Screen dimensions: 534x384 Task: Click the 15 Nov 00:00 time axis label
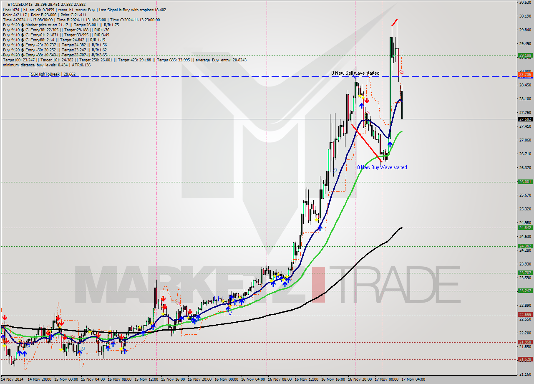[x=67, y=379]
